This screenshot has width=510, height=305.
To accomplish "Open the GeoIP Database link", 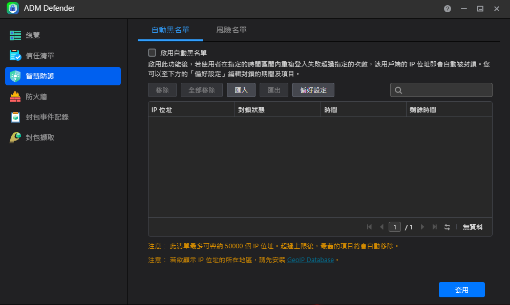I will pos(310,260).
